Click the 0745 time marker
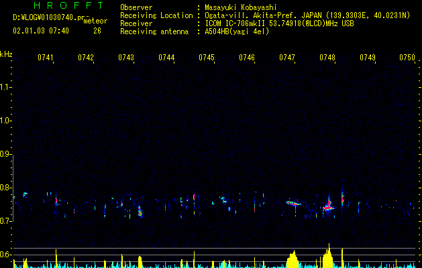The width and height of the screenshot is (422, 268). 207,57
